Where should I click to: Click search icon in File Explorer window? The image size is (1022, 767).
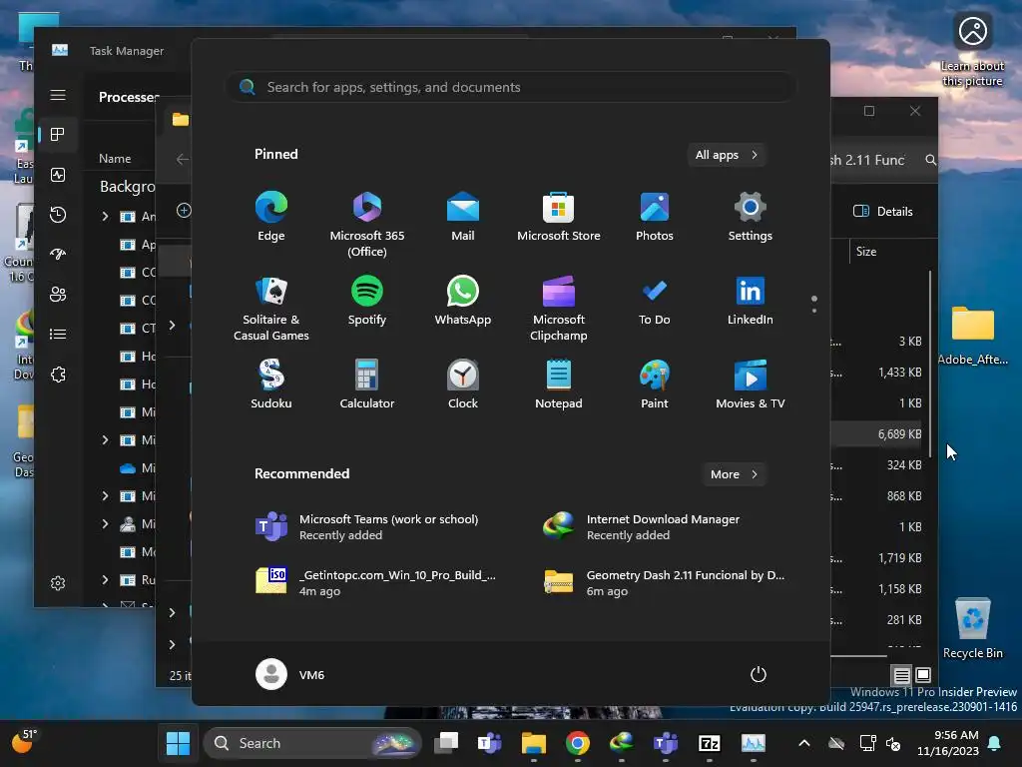point(930,160)
